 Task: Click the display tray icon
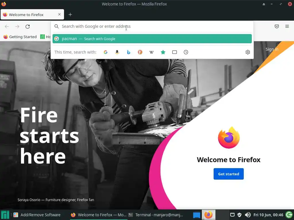tap(232, 215)
